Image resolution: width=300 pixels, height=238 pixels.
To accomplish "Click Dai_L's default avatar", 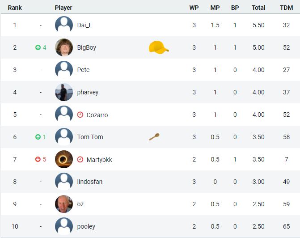I will click(x=64, y=25).
